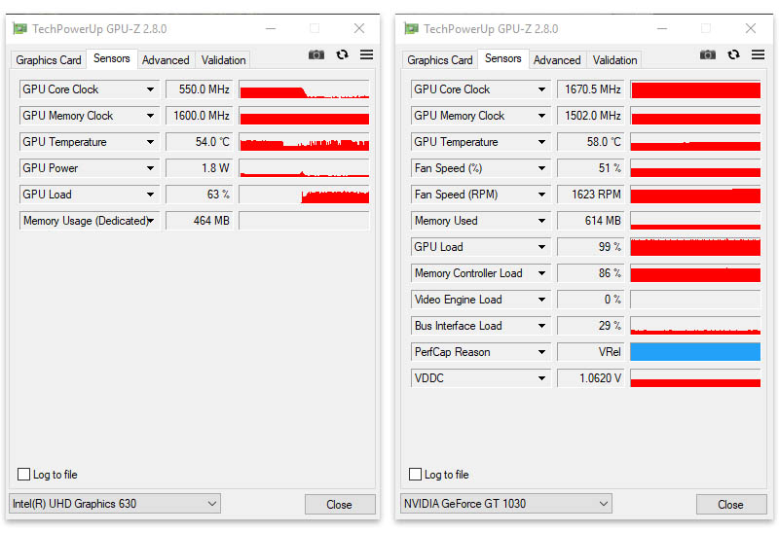The width and height of the screenshot is (779, 533).
Task: Refresh sensors in the Intel GPU-Z window
Action: point(342,54)
